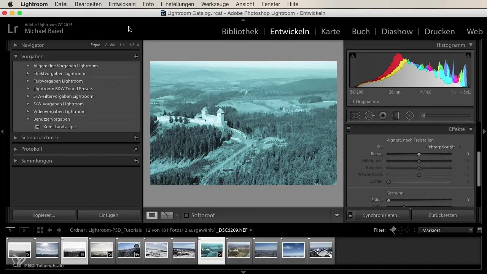Image resolution: width=487 pixels, height=274 pixels.
Task: Open second window display button 2
Action: coord(24,230)
